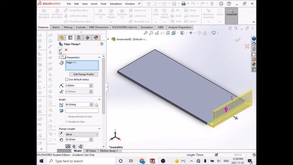Click Zoom to Fit in the view toolbar
The width and height of the screenshot is (293, 165).
[x=146, y=33]
